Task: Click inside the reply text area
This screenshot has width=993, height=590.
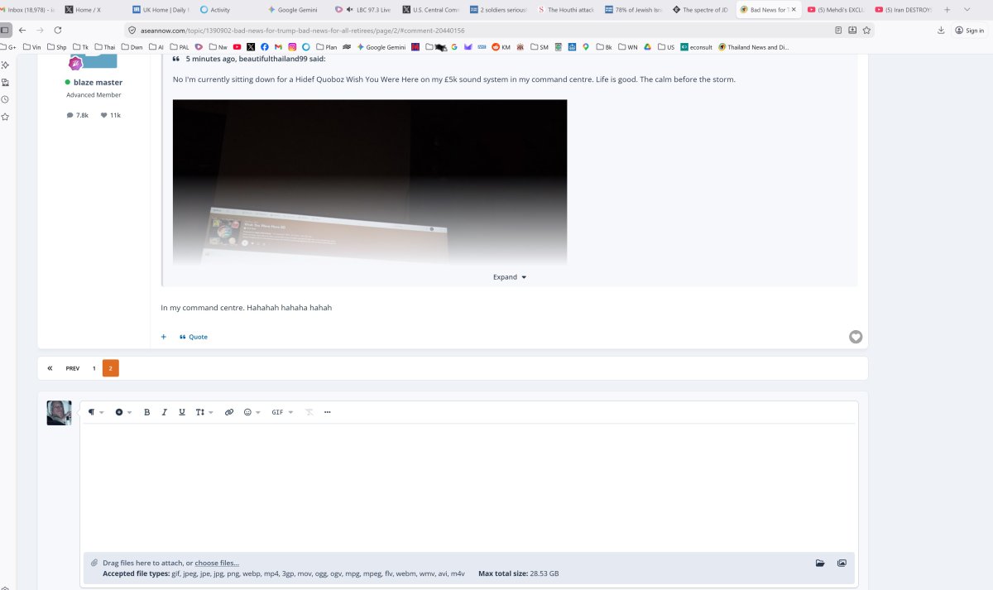Action: (x=468, y=484)
